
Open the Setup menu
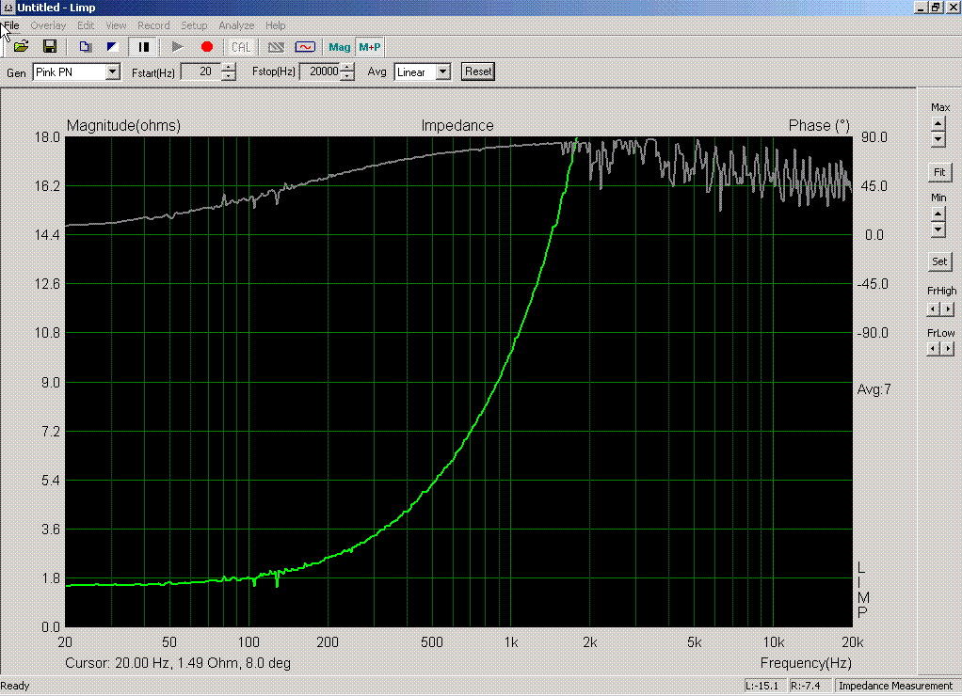(x=194, y=25)
